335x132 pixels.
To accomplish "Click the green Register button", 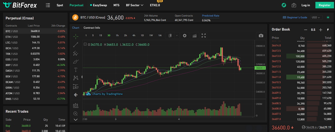I will (324, 5).
